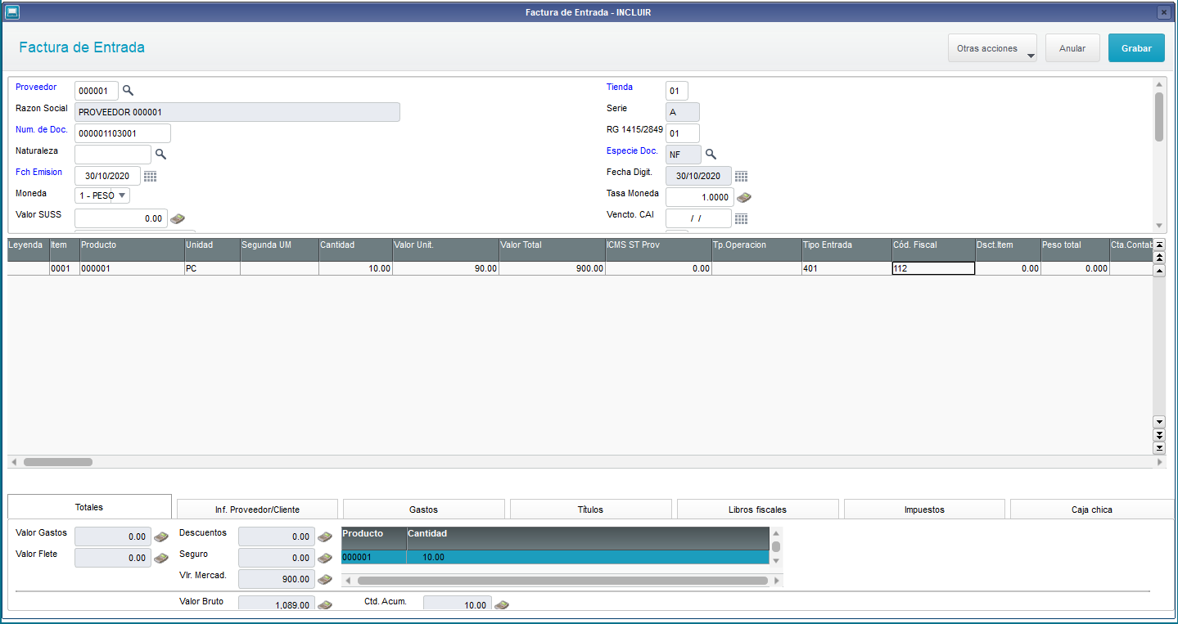
Task: Move down one row in items grid
Action: pos(1158,421)
